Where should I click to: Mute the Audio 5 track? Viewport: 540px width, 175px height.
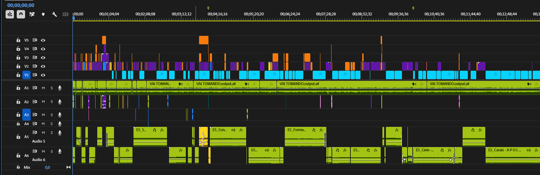[x=43, y=133]
